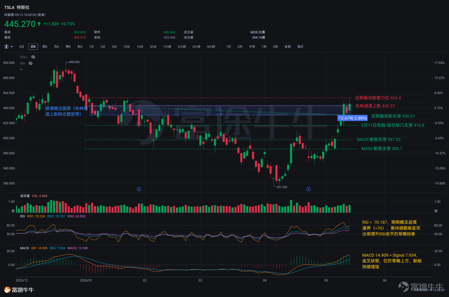Image resolution: width=449 pixels, height=297 pixels.
Task: Choose the 4小時 interval
Action: 211,47
